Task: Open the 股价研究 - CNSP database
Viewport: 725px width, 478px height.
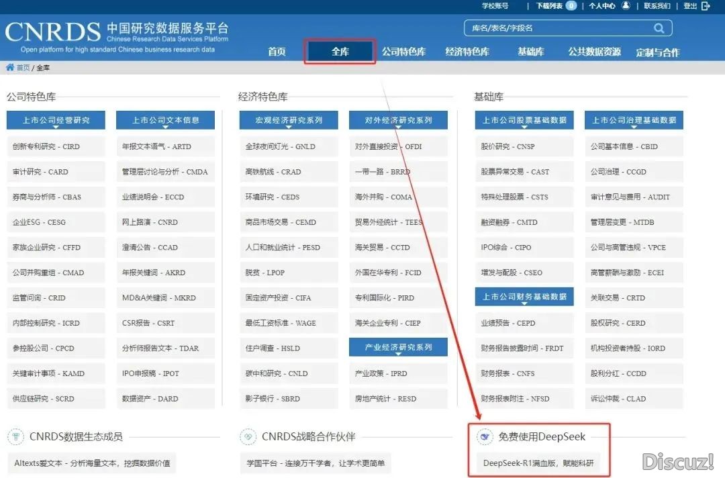Action: coord(524,146)
